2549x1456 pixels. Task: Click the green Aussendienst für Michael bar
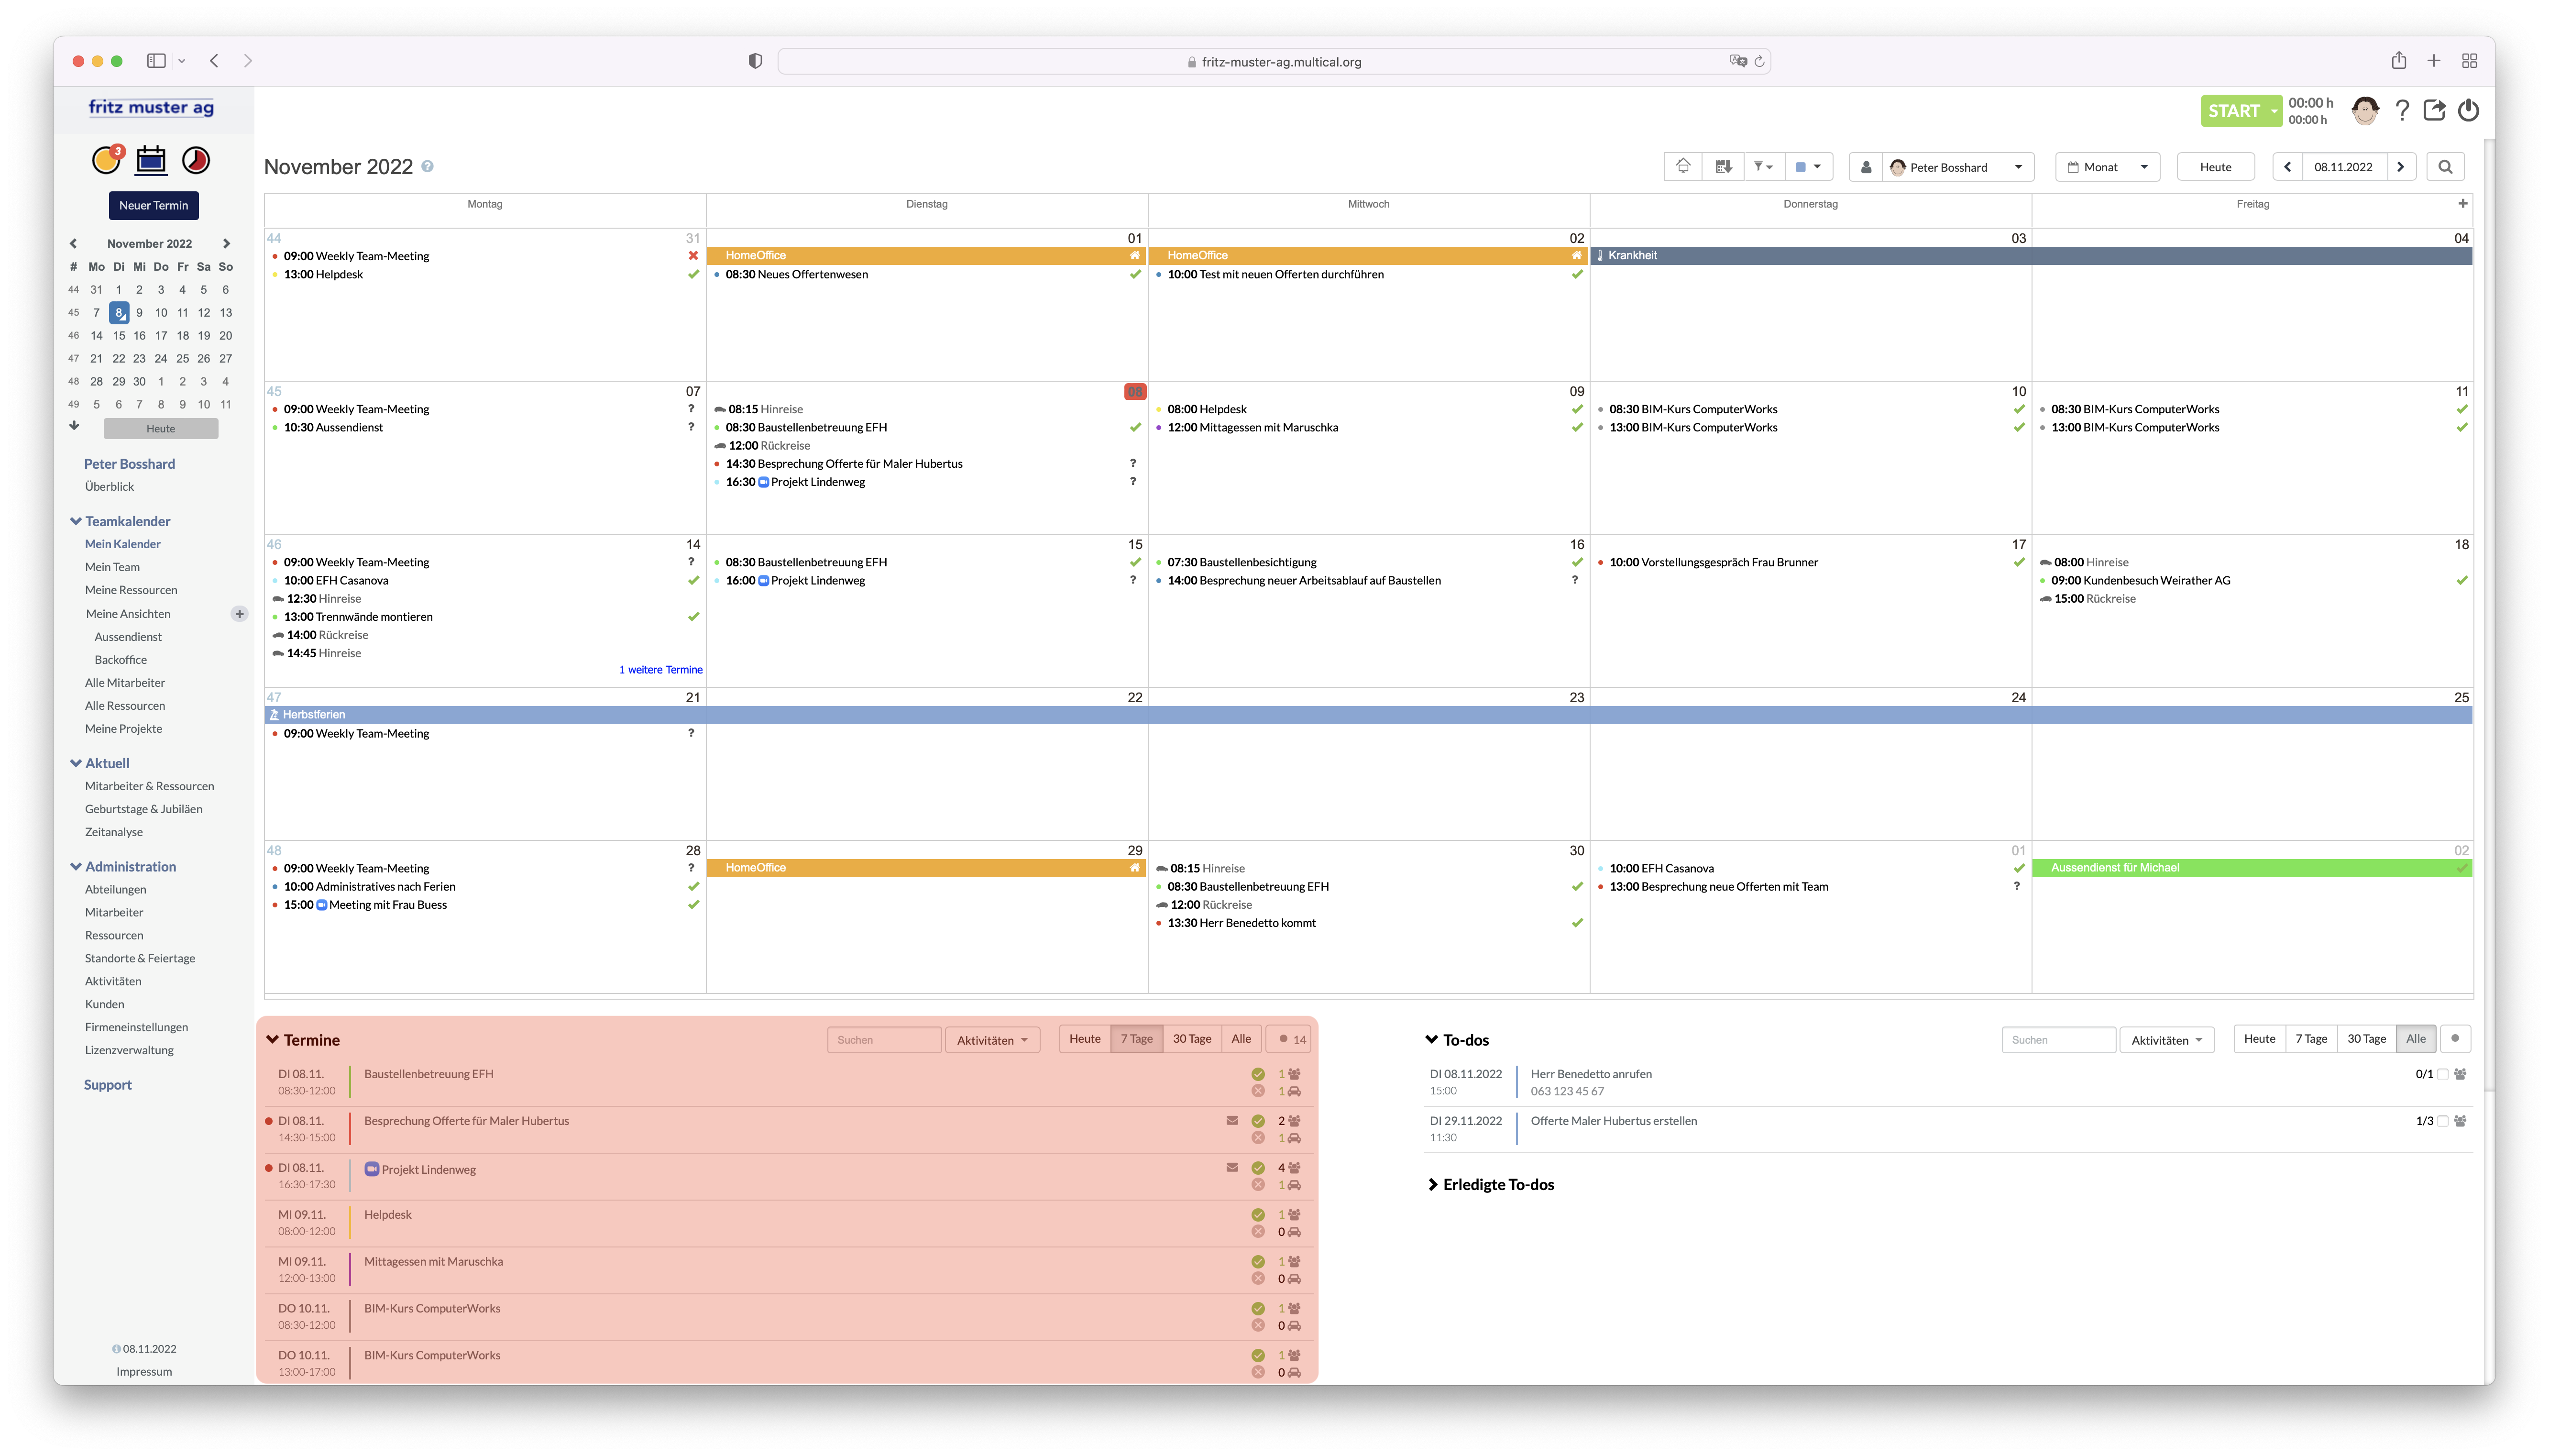(x=2251, y=868)
